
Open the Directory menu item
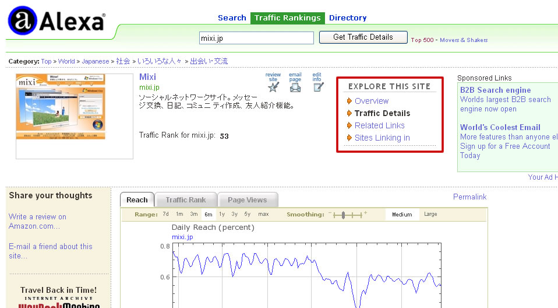coord(348,18)
